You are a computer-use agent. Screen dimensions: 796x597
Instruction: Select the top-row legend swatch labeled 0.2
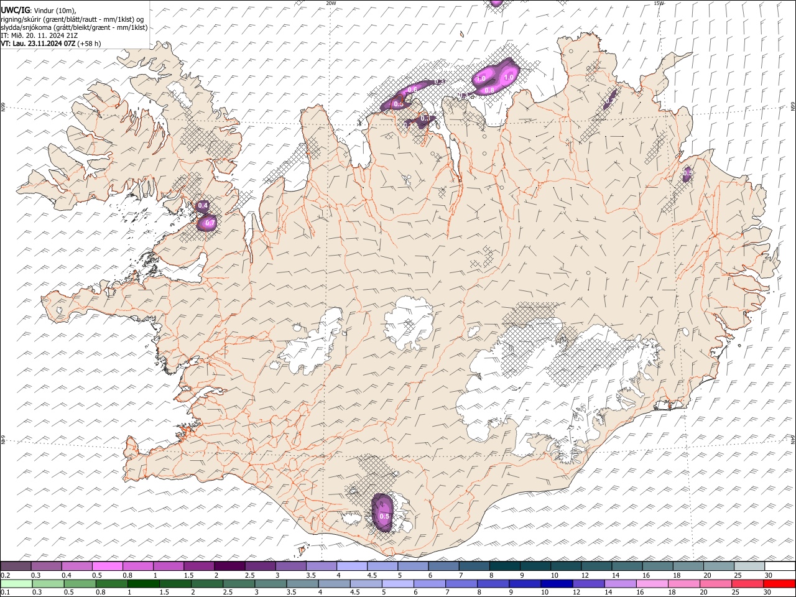[x=16, y=567]
